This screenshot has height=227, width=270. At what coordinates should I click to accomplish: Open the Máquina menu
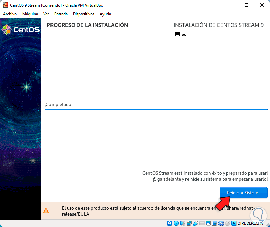click(x=30, y=14)
